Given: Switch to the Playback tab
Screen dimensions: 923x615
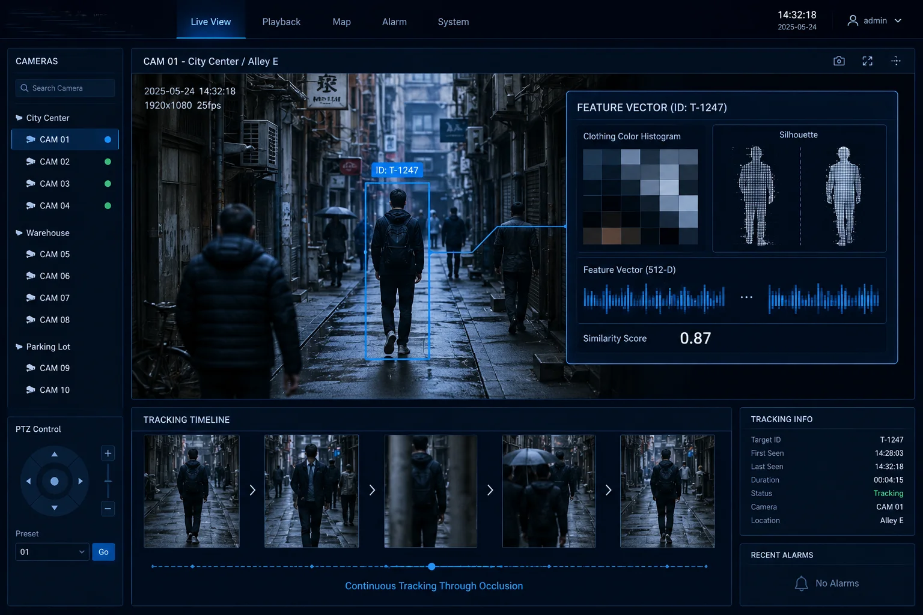Looking at the screenshot, I should 281,22.
